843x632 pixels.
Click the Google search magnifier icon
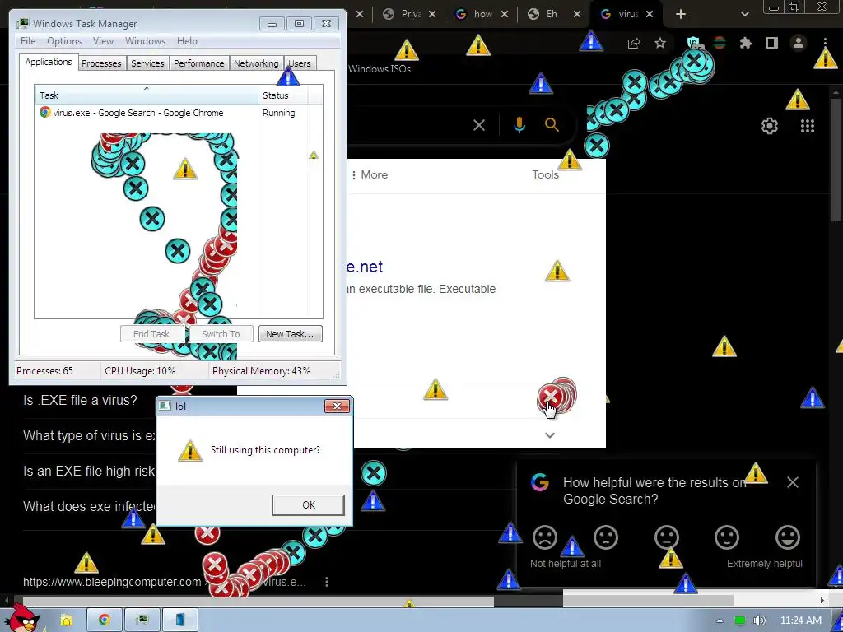(552, 125)
